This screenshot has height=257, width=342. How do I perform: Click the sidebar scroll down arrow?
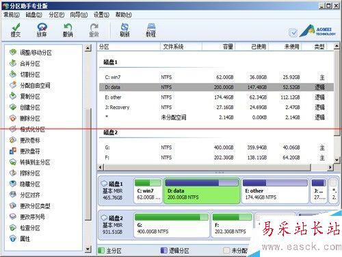tap(88, 249)
